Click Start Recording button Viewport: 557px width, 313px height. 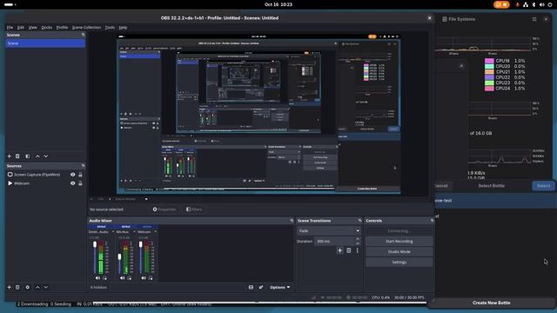tap(399, 242)
